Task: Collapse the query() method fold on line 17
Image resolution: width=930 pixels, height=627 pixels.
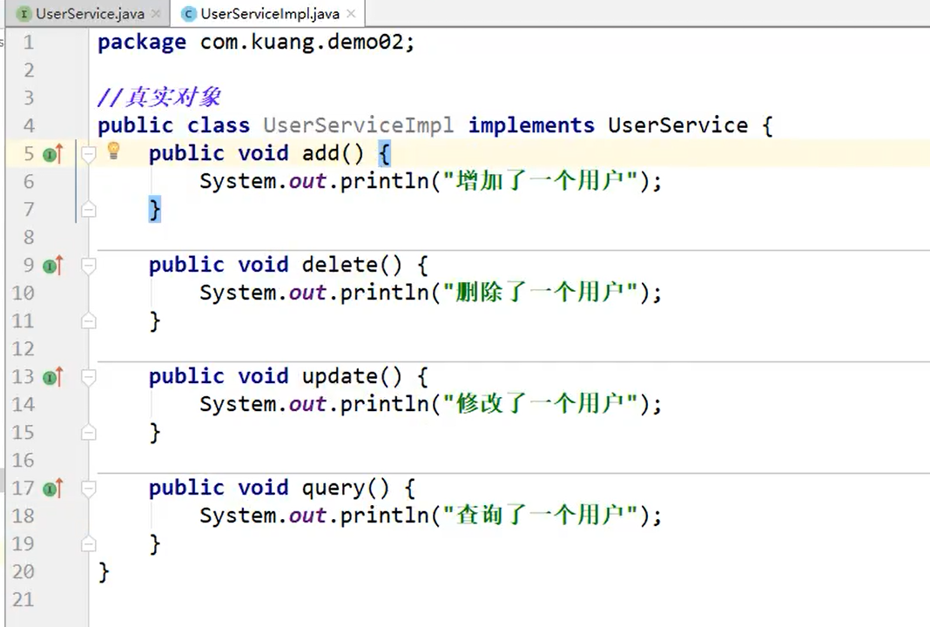Action: 88,489
